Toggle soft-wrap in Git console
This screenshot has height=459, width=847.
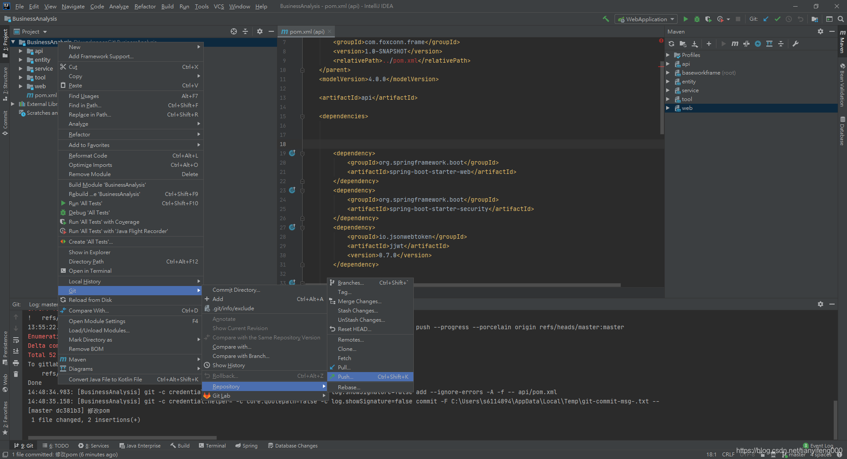point(16,340)
